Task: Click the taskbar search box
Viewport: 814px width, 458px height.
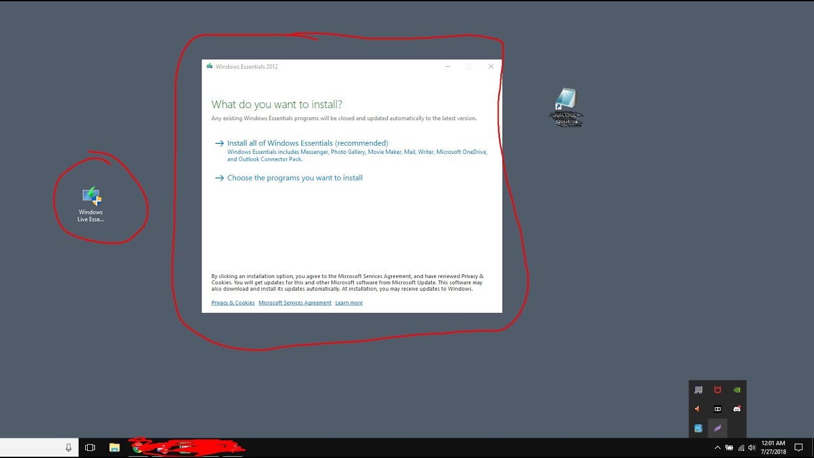Action: (39, 448)
